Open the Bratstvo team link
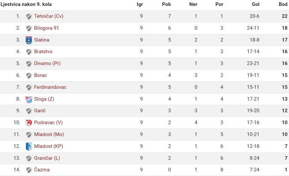The width and height of the screenshot is (289, 176). tap(43, 51)
